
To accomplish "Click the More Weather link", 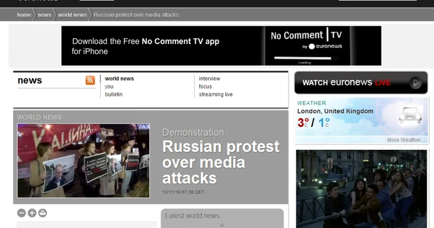I will pyautogui.click(x=406, y=140).
